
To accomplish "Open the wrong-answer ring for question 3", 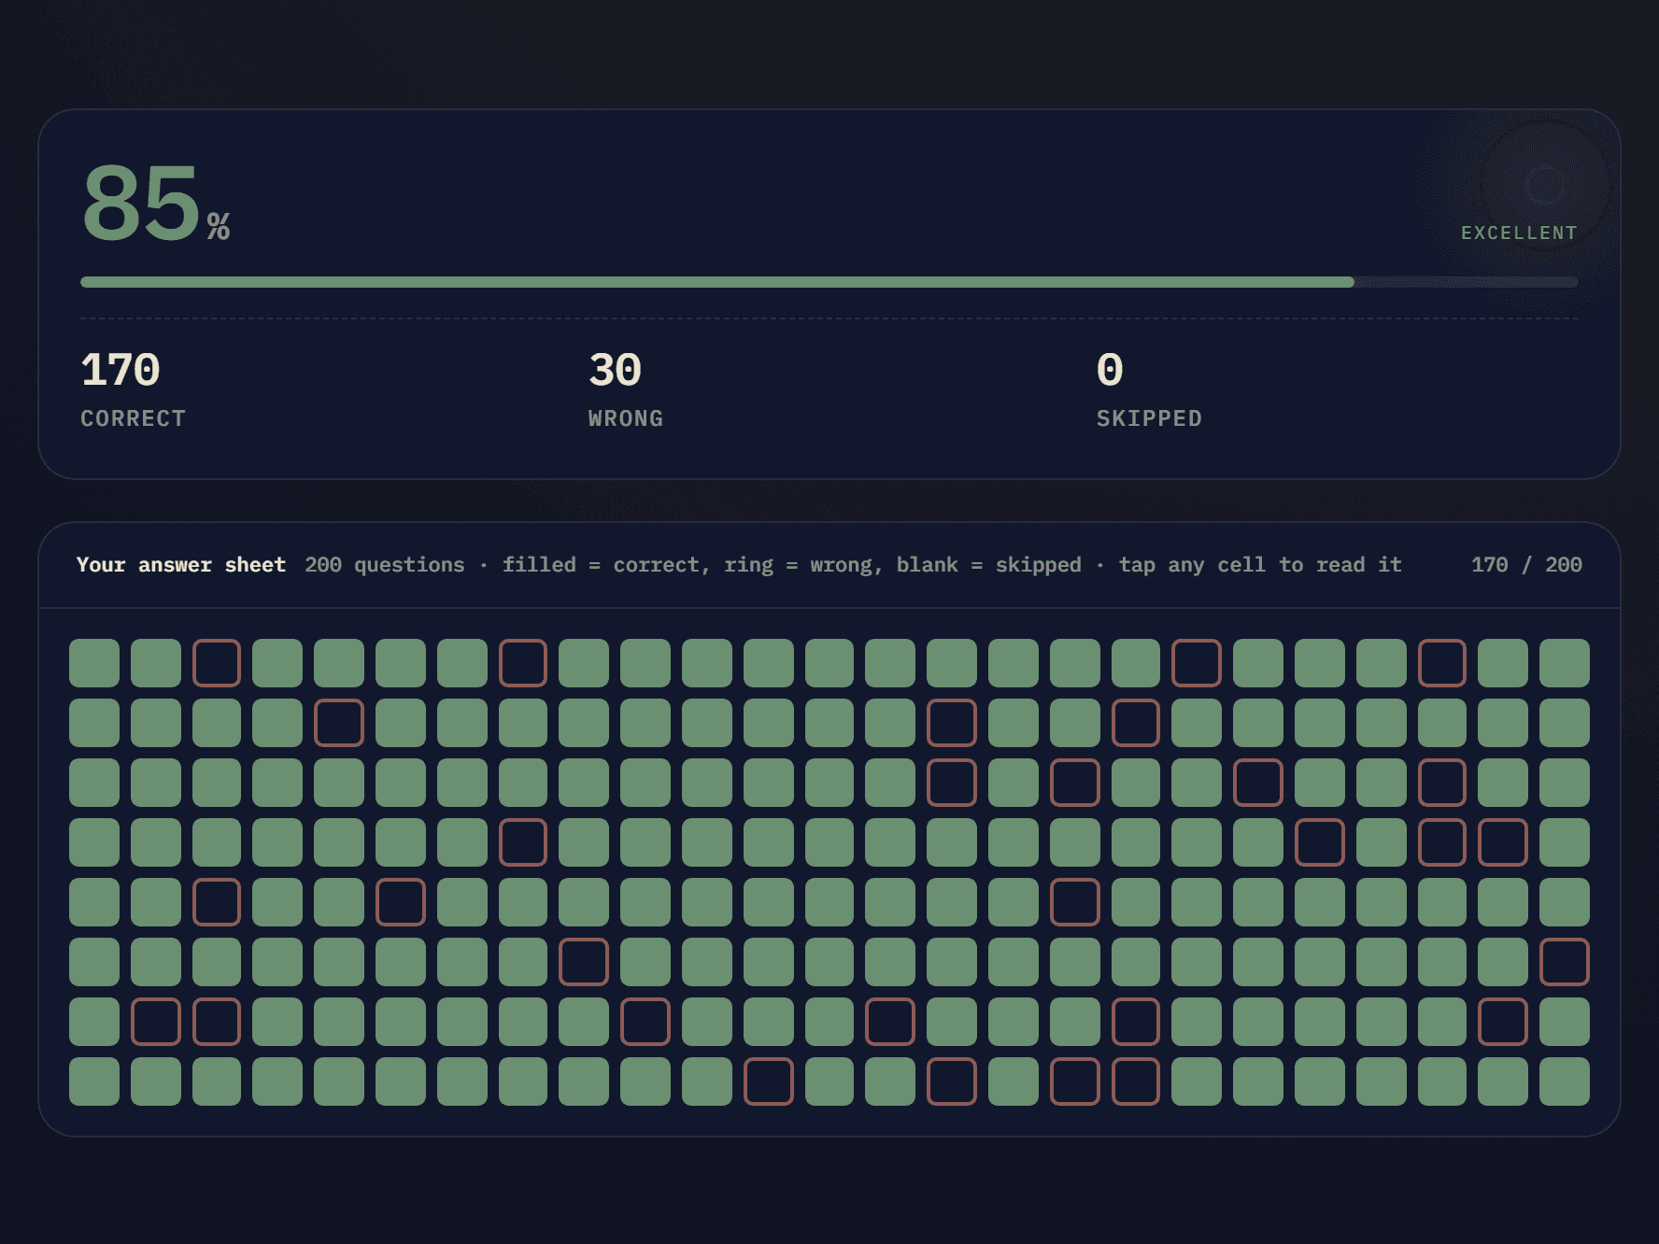I will click(x=217, y=663).
